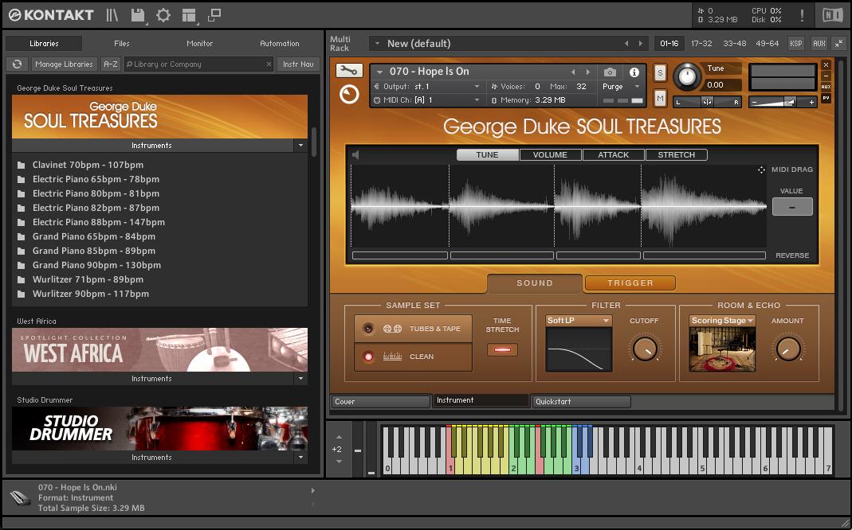Click the filter CUTOFF knob
The width and height of the screenshot is (852, 530).
point(644,348)
